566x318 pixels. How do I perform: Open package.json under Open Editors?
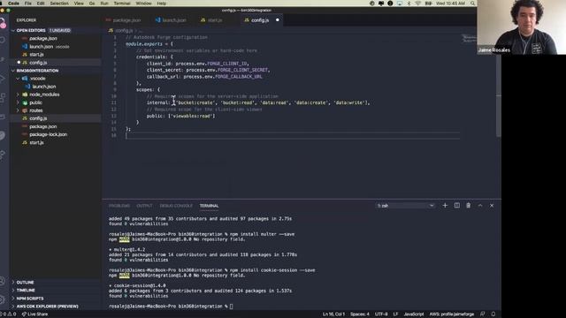[42, 39]
